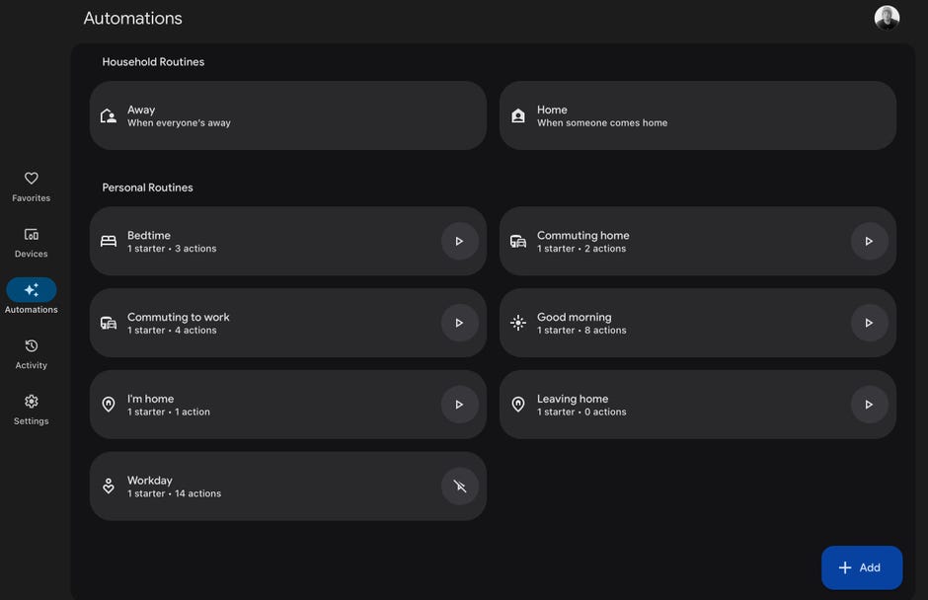Open the Activity history page
928x600 pixels.
(x=32, y=353)
